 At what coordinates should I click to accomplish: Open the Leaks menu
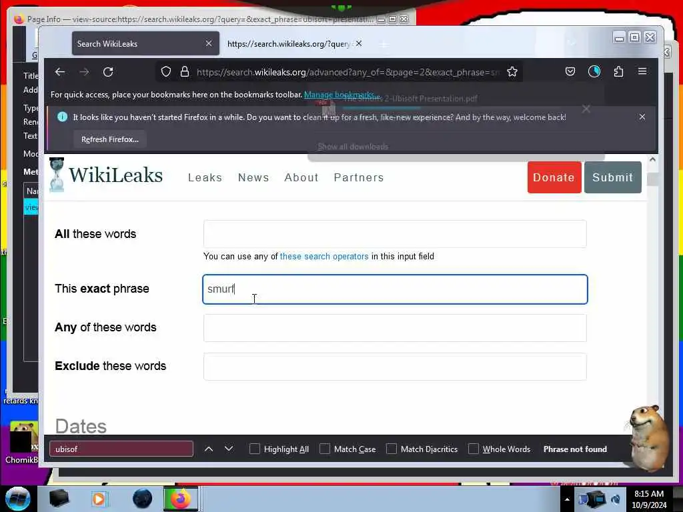tap(205, 177)
